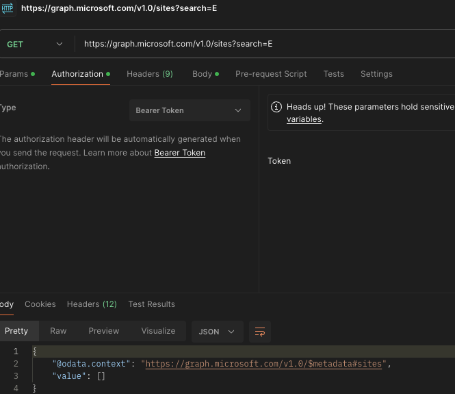The image size is (455, 394).
Task: Open the Test Results tab
Action: (x=151, y=304)
